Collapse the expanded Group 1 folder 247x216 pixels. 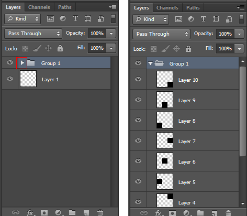click(150, 63)
